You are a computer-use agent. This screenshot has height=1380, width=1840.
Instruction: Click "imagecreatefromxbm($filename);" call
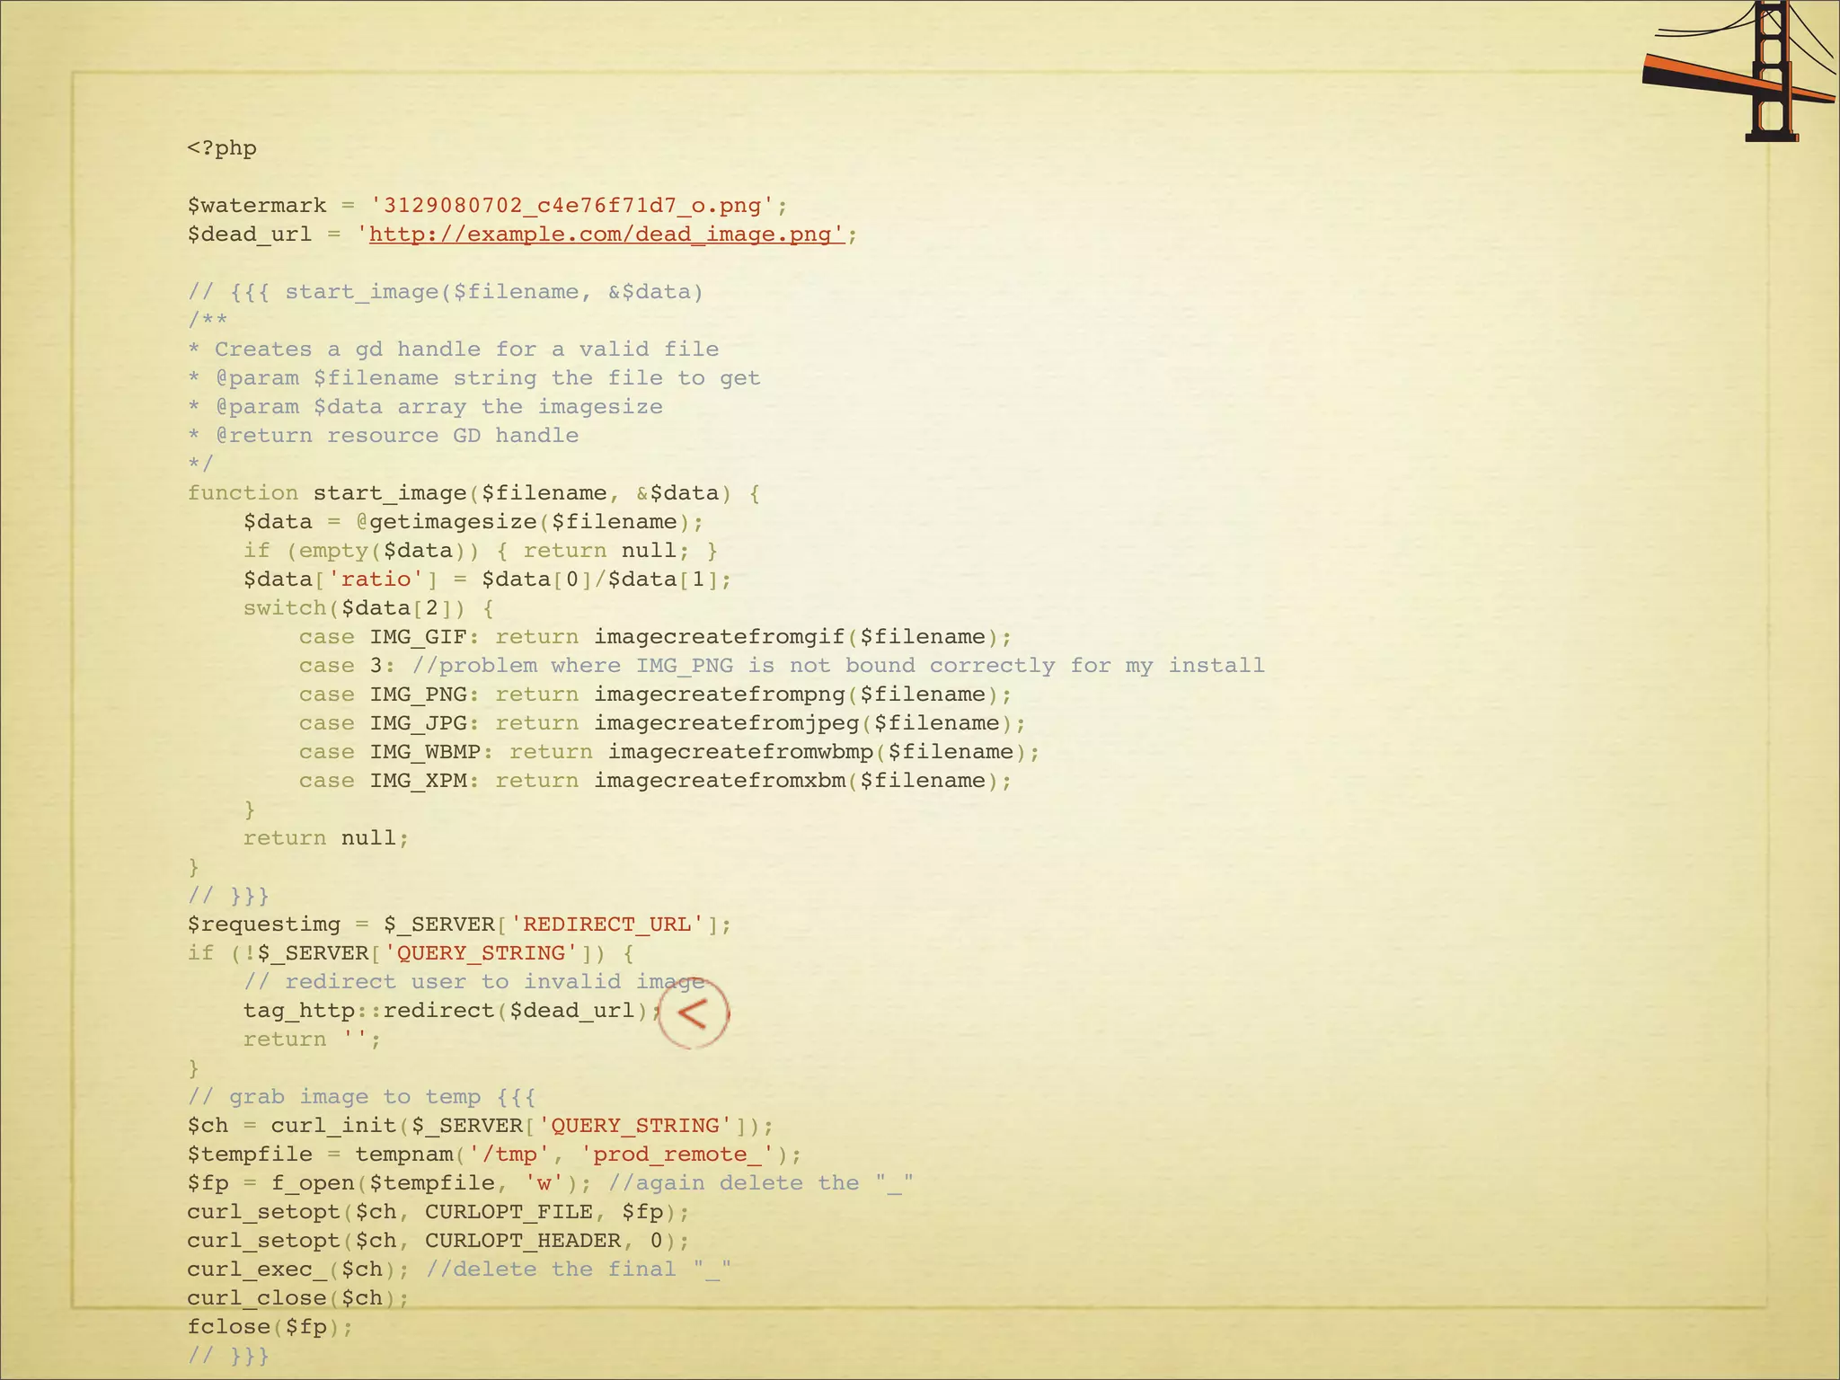[x=803, y=781]
